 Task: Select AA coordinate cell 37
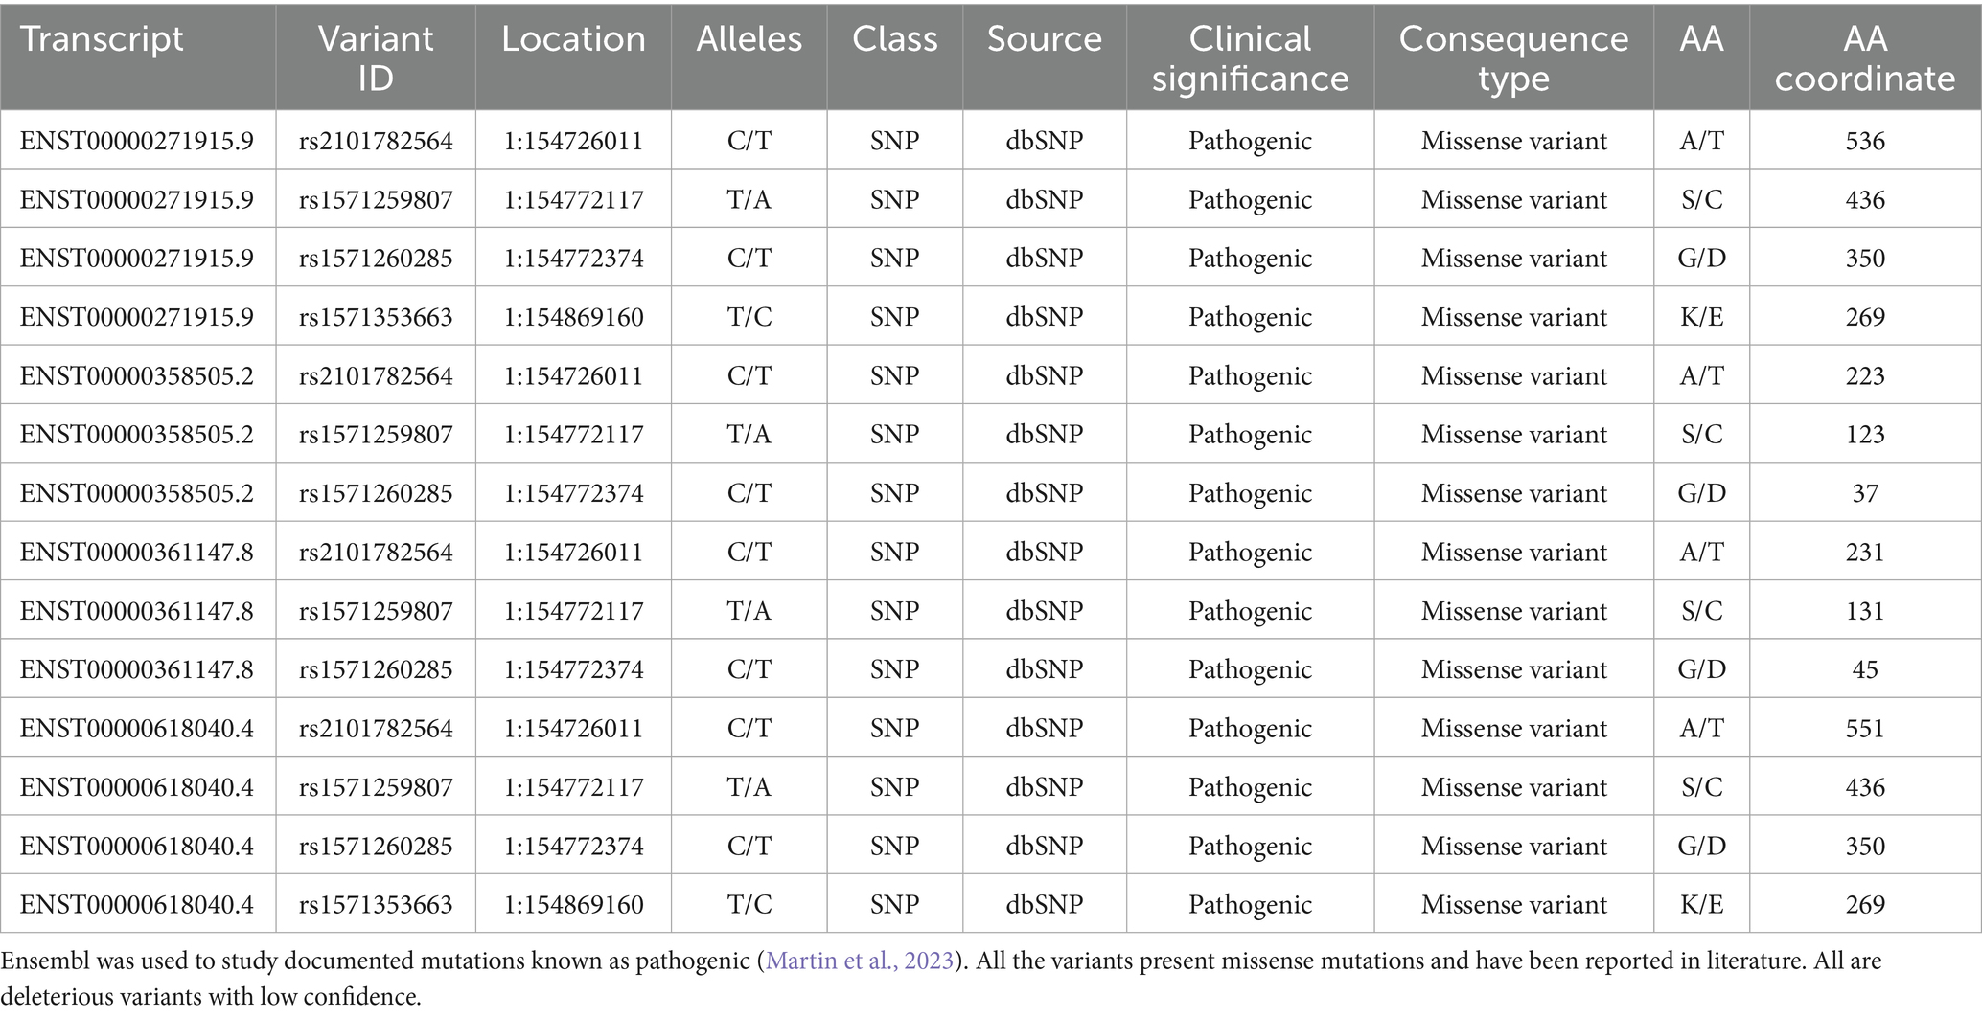click(1864, 493)
